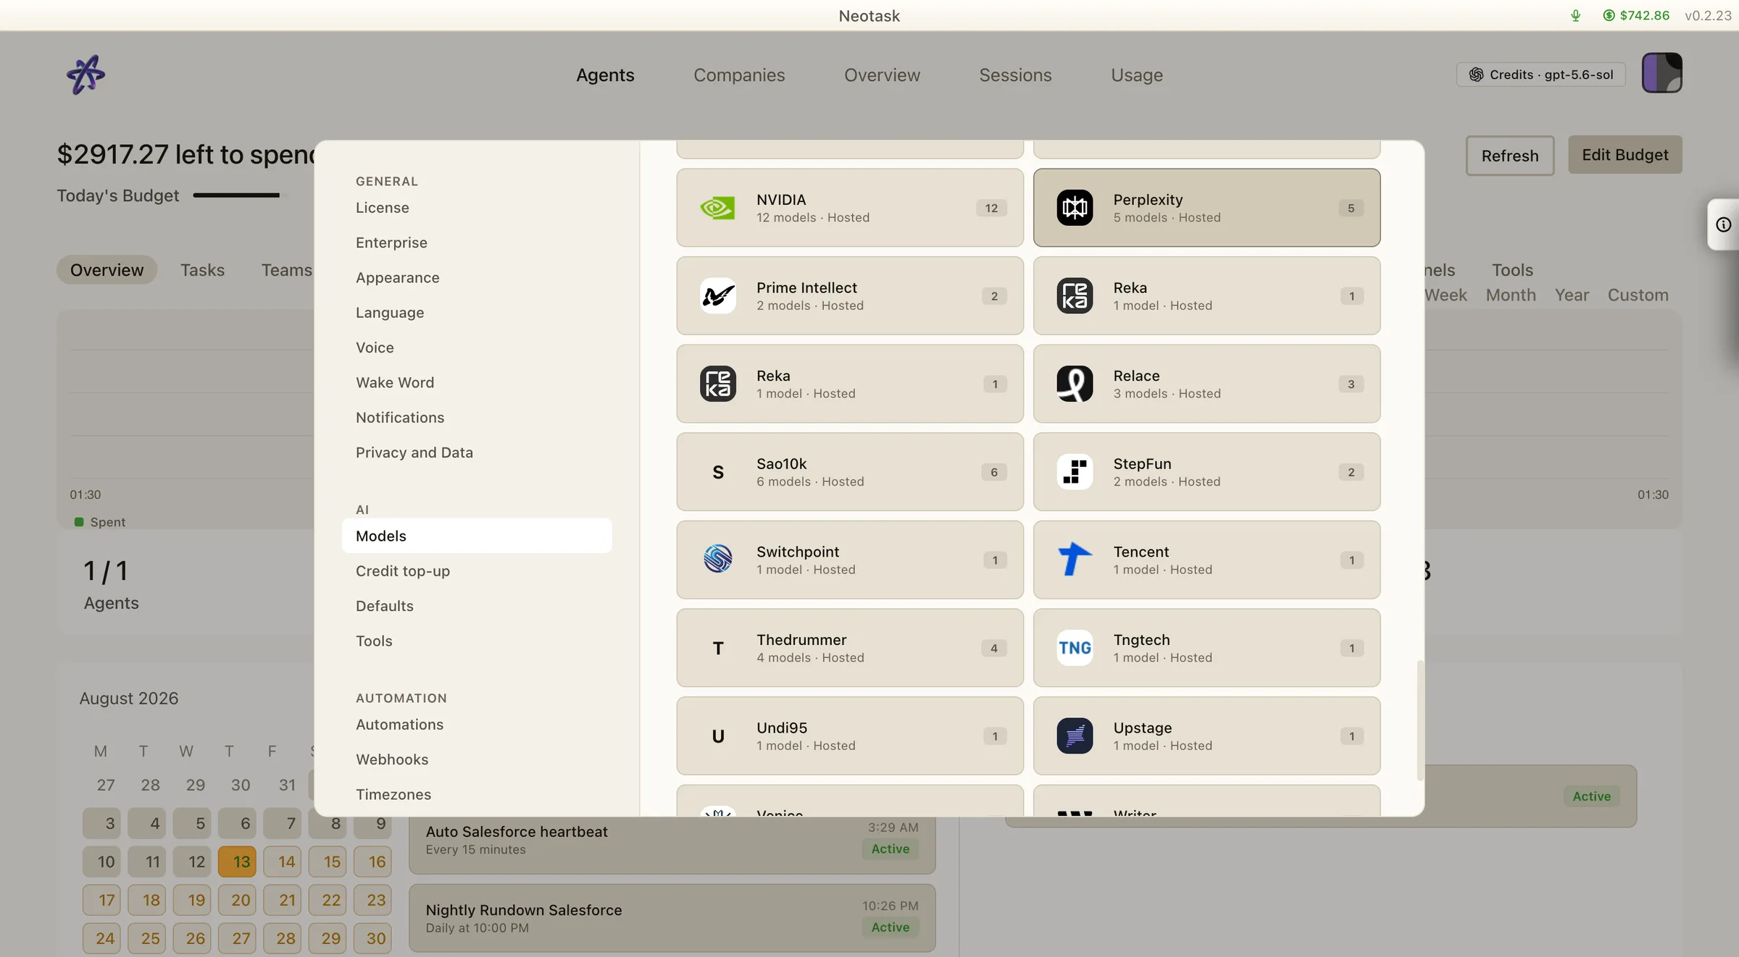Click the Edit Budget button
This screenshot has width=1739, height=957.
1625,154
